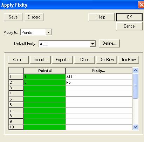Screen dimensions: 144x142
Task: Click the table scrollbar down arrow
Action: pyautogui.click(x=135, y=127)
